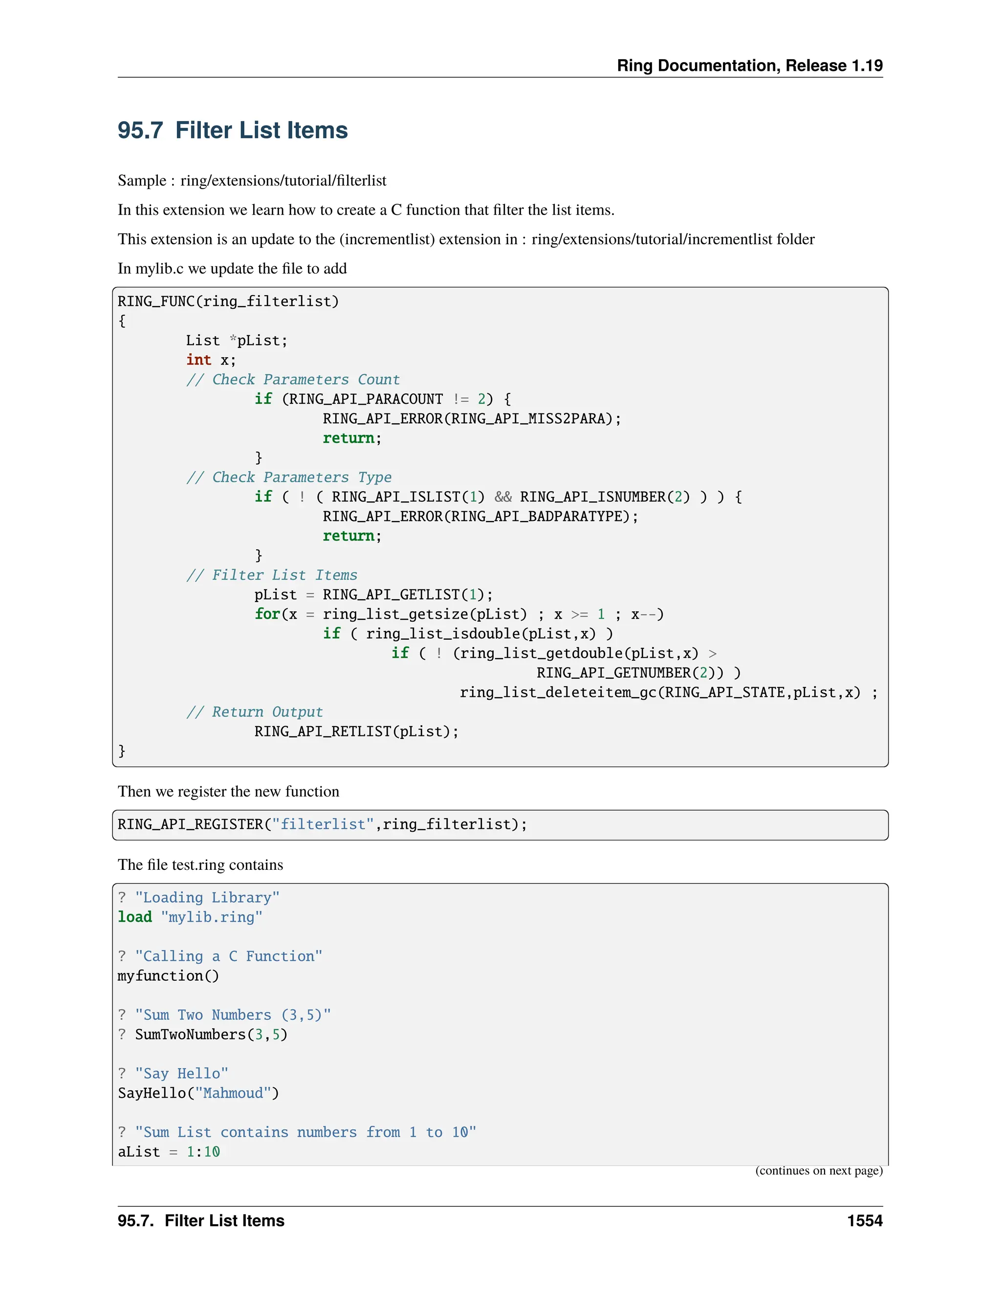Image resolution: width=1001 pixels, height=1295 pixels.
Task: Click the line '? "Calling a C Function"'
Action: [220, 956]
